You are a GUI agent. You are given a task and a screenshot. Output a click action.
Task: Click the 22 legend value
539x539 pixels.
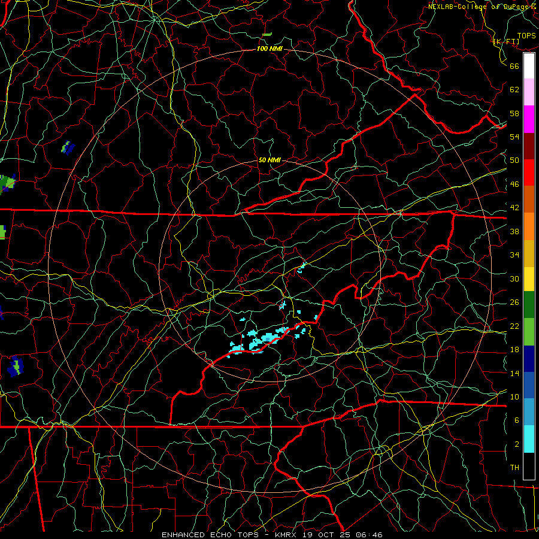(x=514, y=326)
